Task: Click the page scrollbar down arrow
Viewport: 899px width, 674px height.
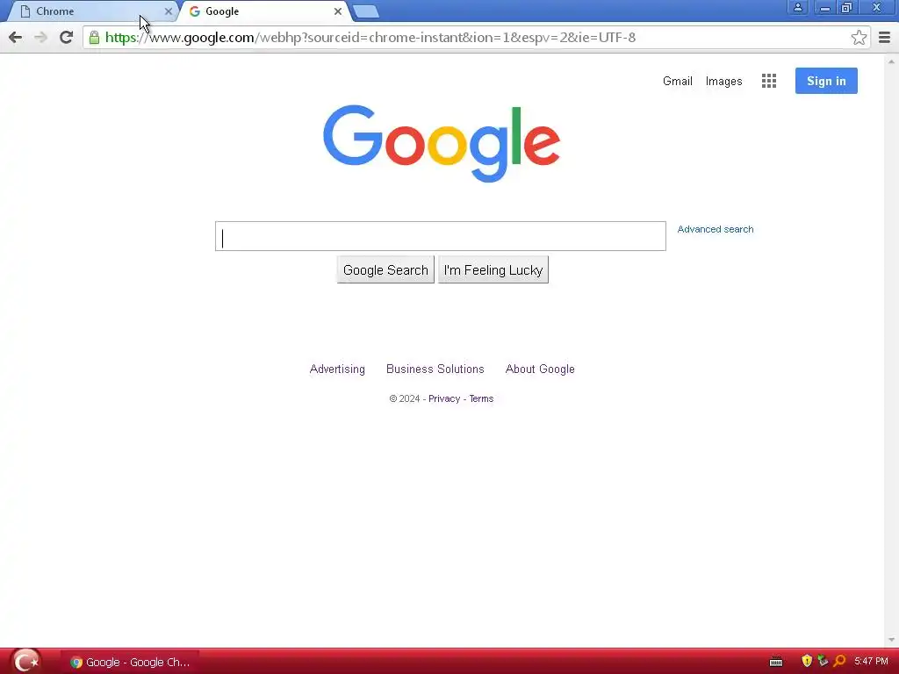Action: click(x=891, y=640)
